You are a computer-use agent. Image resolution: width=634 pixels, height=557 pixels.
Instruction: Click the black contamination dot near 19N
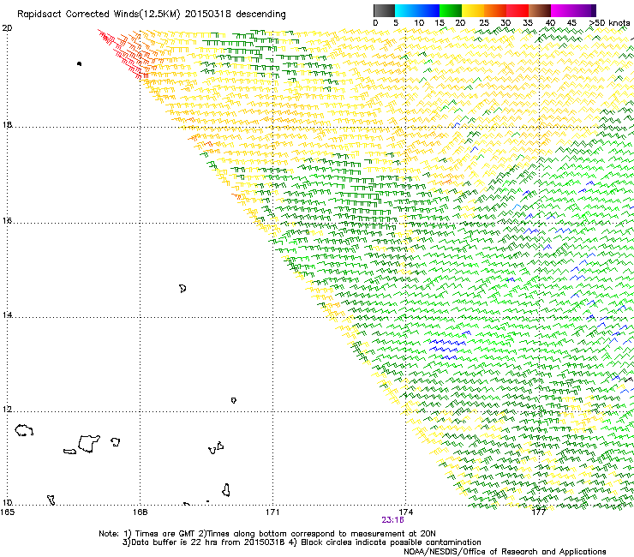[79, 63]
